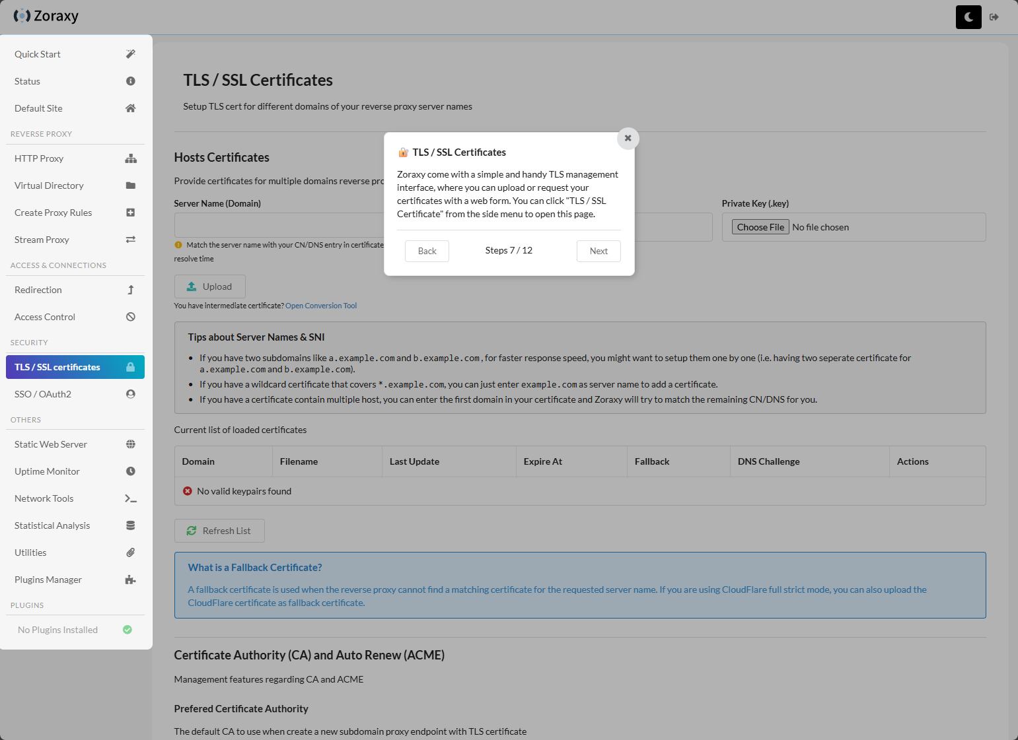Open Virtual Directory via the folder icon
Viewport: 1018px width, 740px height.
(131, 185)
